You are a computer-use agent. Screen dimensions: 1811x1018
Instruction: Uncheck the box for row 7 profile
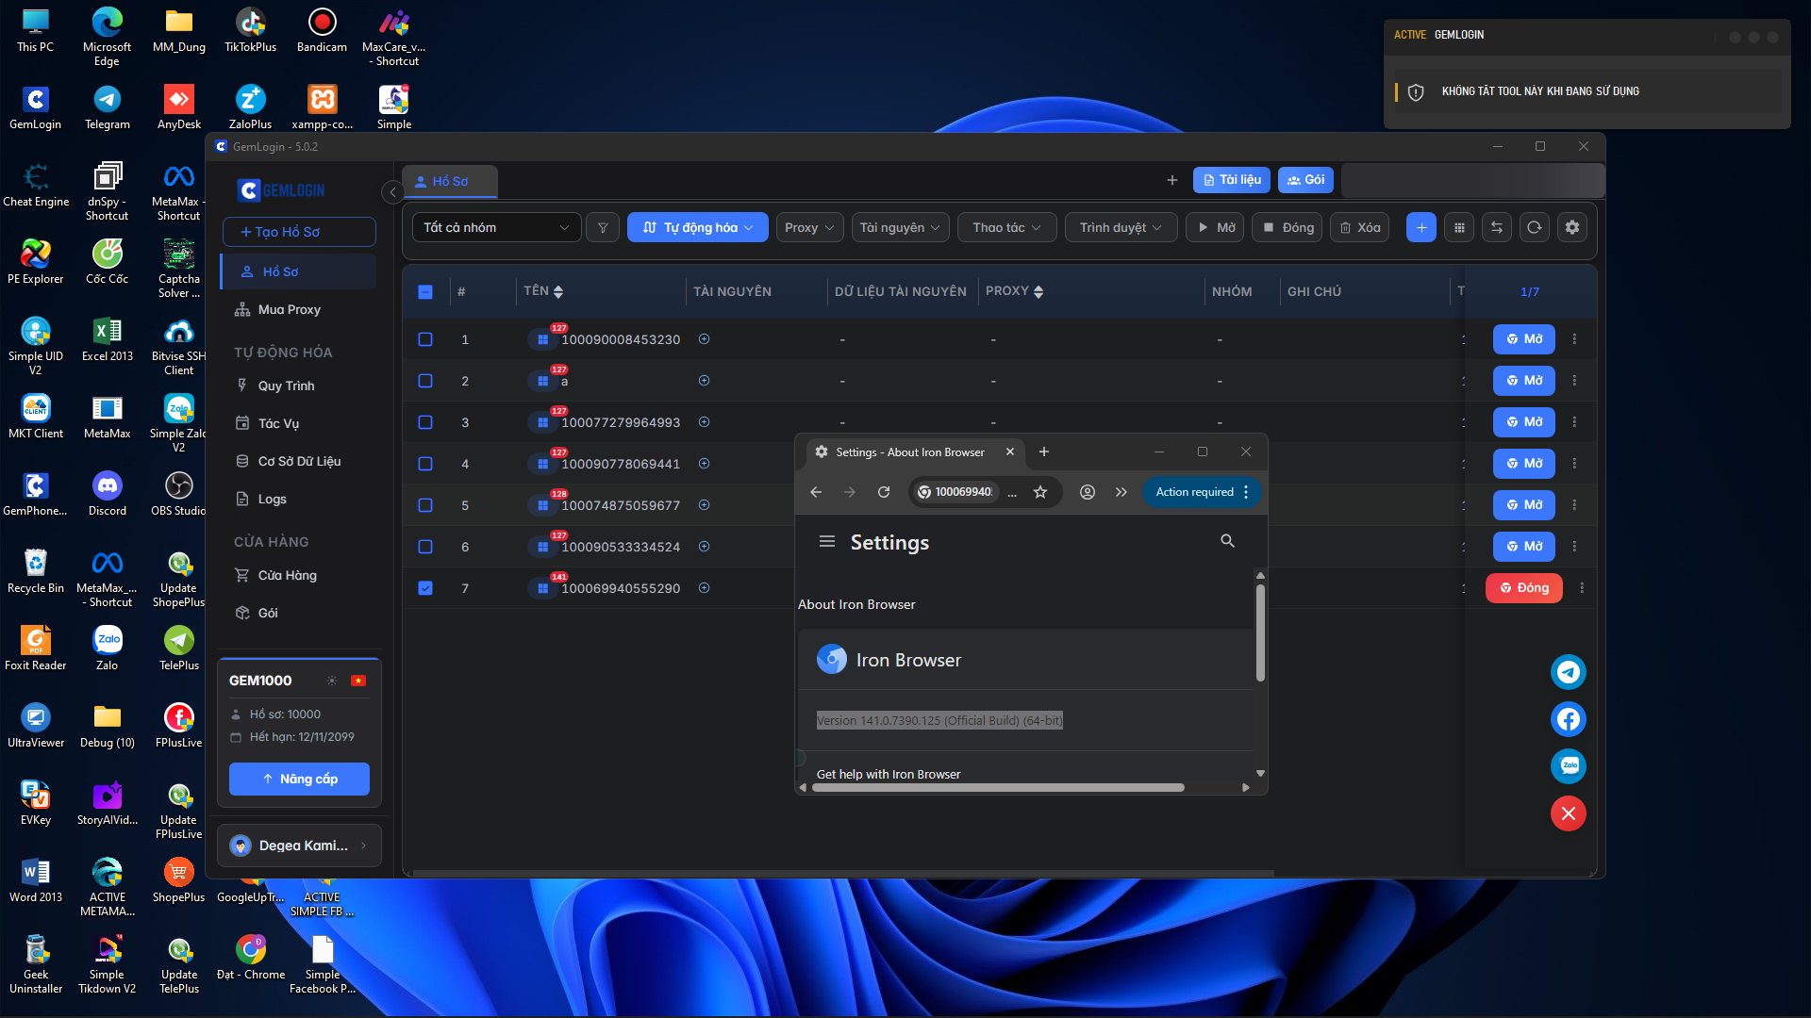click(x=425, y=588)
